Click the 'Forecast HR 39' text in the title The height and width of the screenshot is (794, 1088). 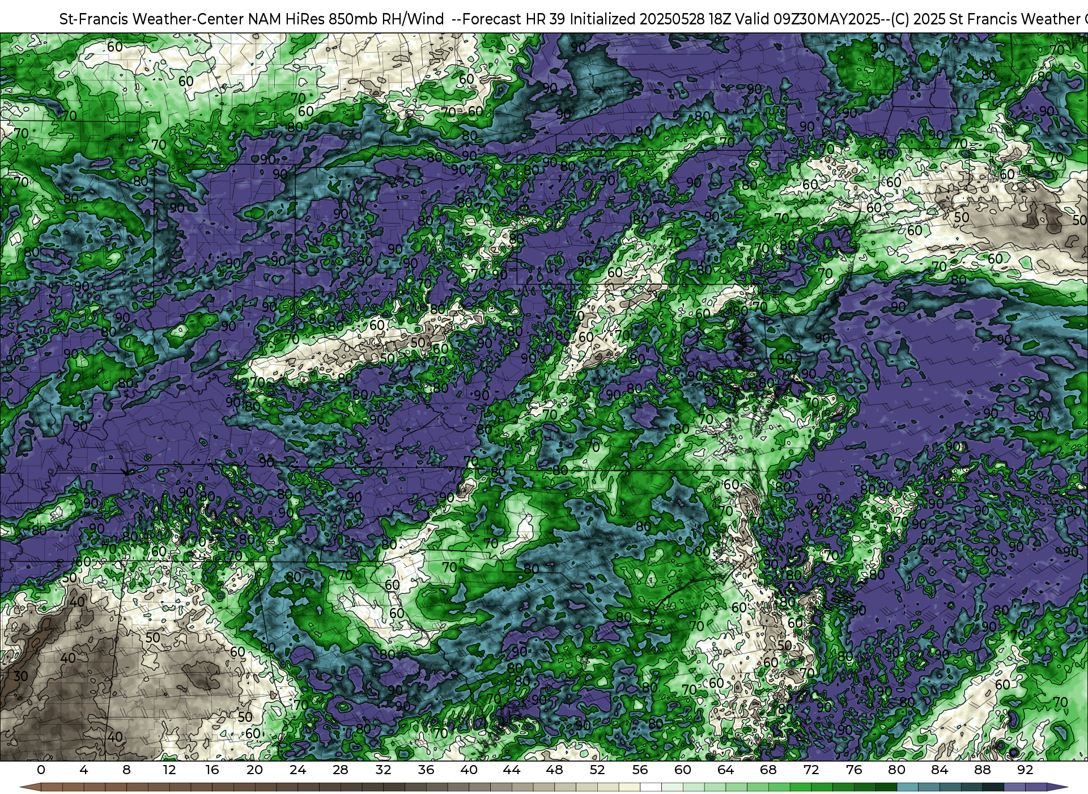click(515, 19)
